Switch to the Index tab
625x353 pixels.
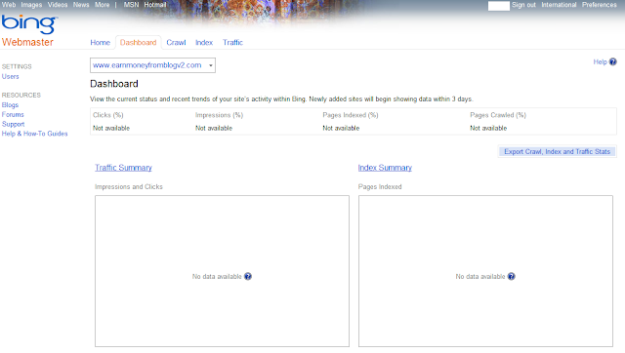click(x=204, y=43)
